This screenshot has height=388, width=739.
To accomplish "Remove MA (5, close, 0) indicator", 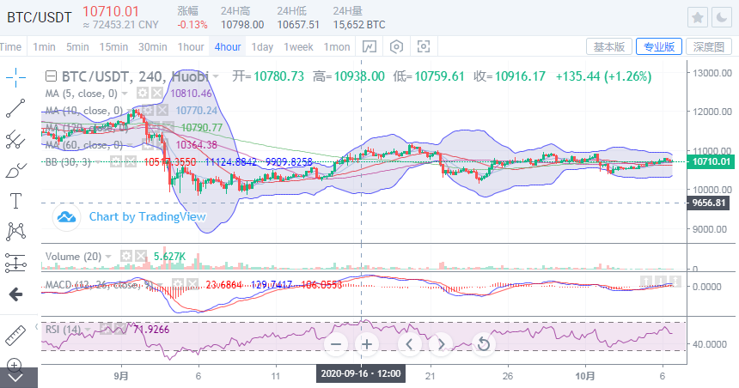I will click(156, 93).
